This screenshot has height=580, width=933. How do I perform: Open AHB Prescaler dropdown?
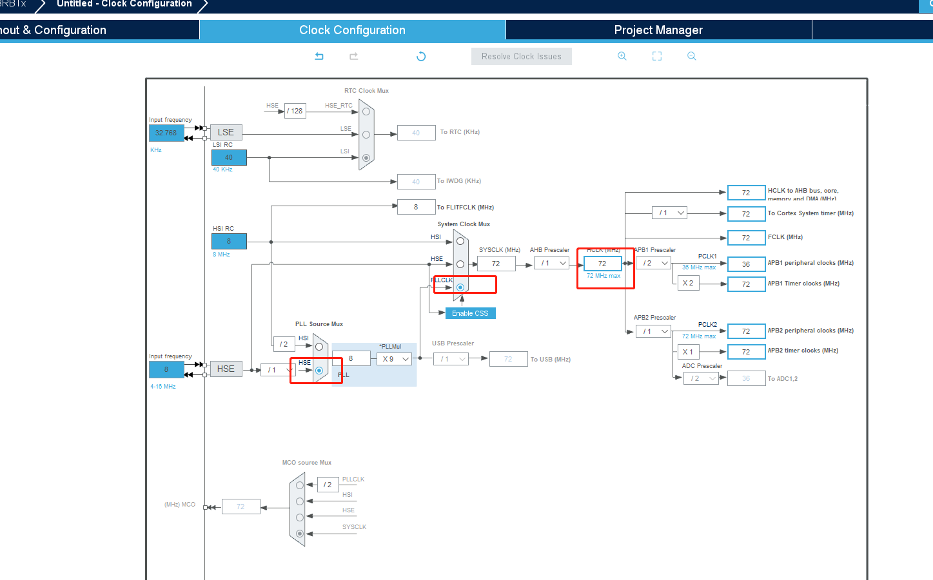pyautogui.click(x=552, y=263)
